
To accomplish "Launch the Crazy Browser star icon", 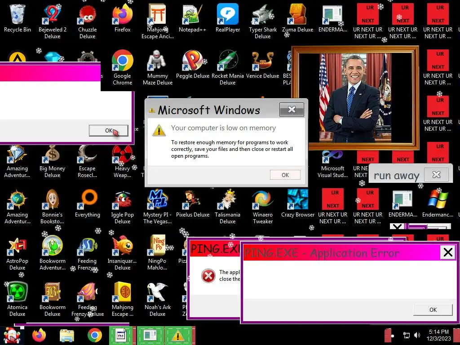I will click(x=297, y=203).
